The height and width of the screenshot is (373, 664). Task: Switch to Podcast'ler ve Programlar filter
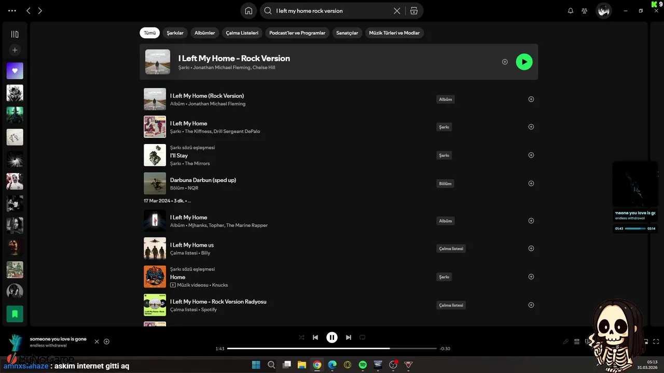click(297, 33)
